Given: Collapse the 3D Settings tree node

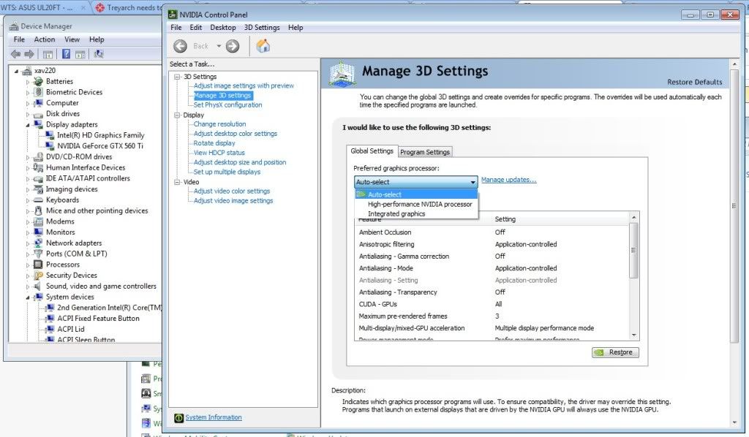Looking at the screenshot, I should coord(178,77).
